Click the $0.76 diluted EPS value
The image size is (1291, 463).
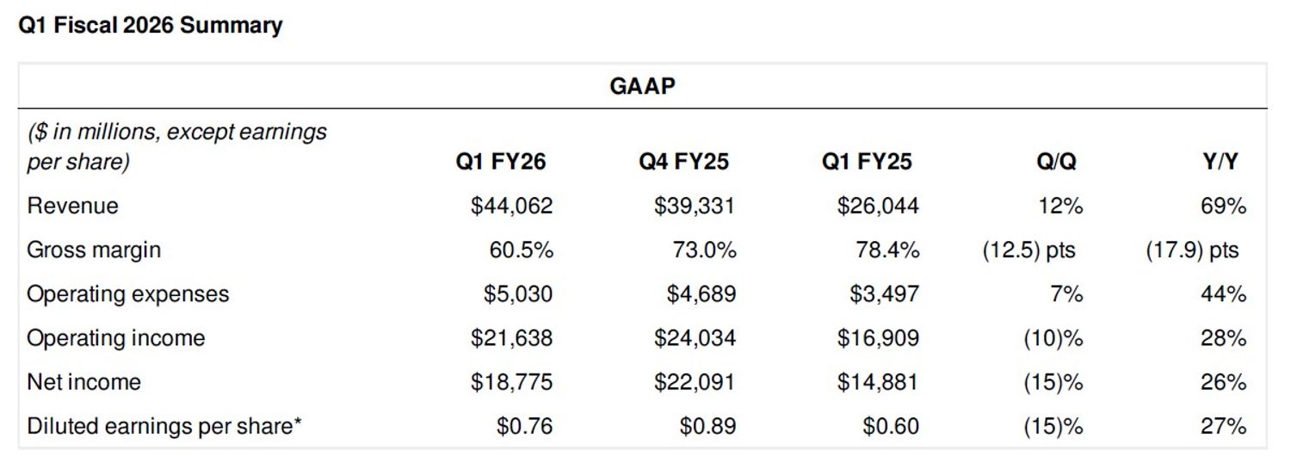(525, 426)
